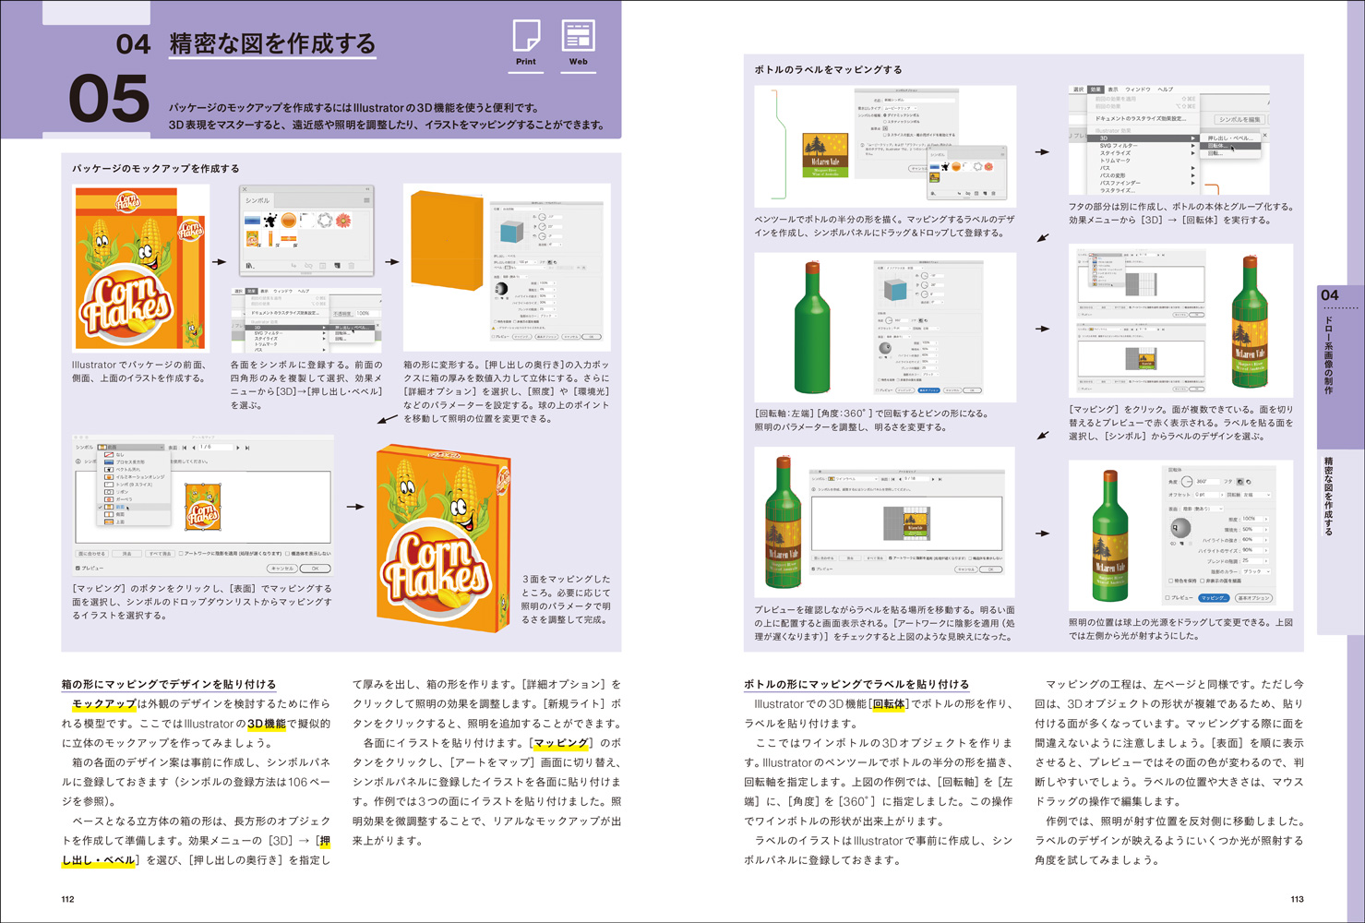Open the symbol libraries menu icon

coord(249,266)
